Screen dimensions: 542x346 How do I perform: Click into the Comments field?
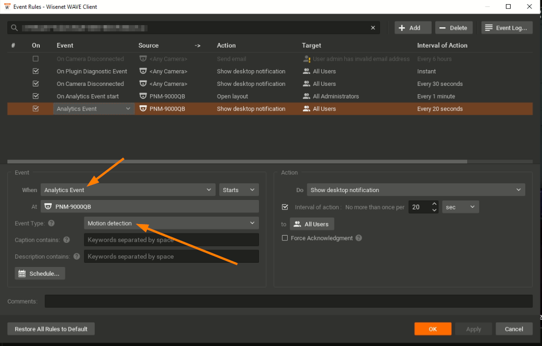(288, 302)
